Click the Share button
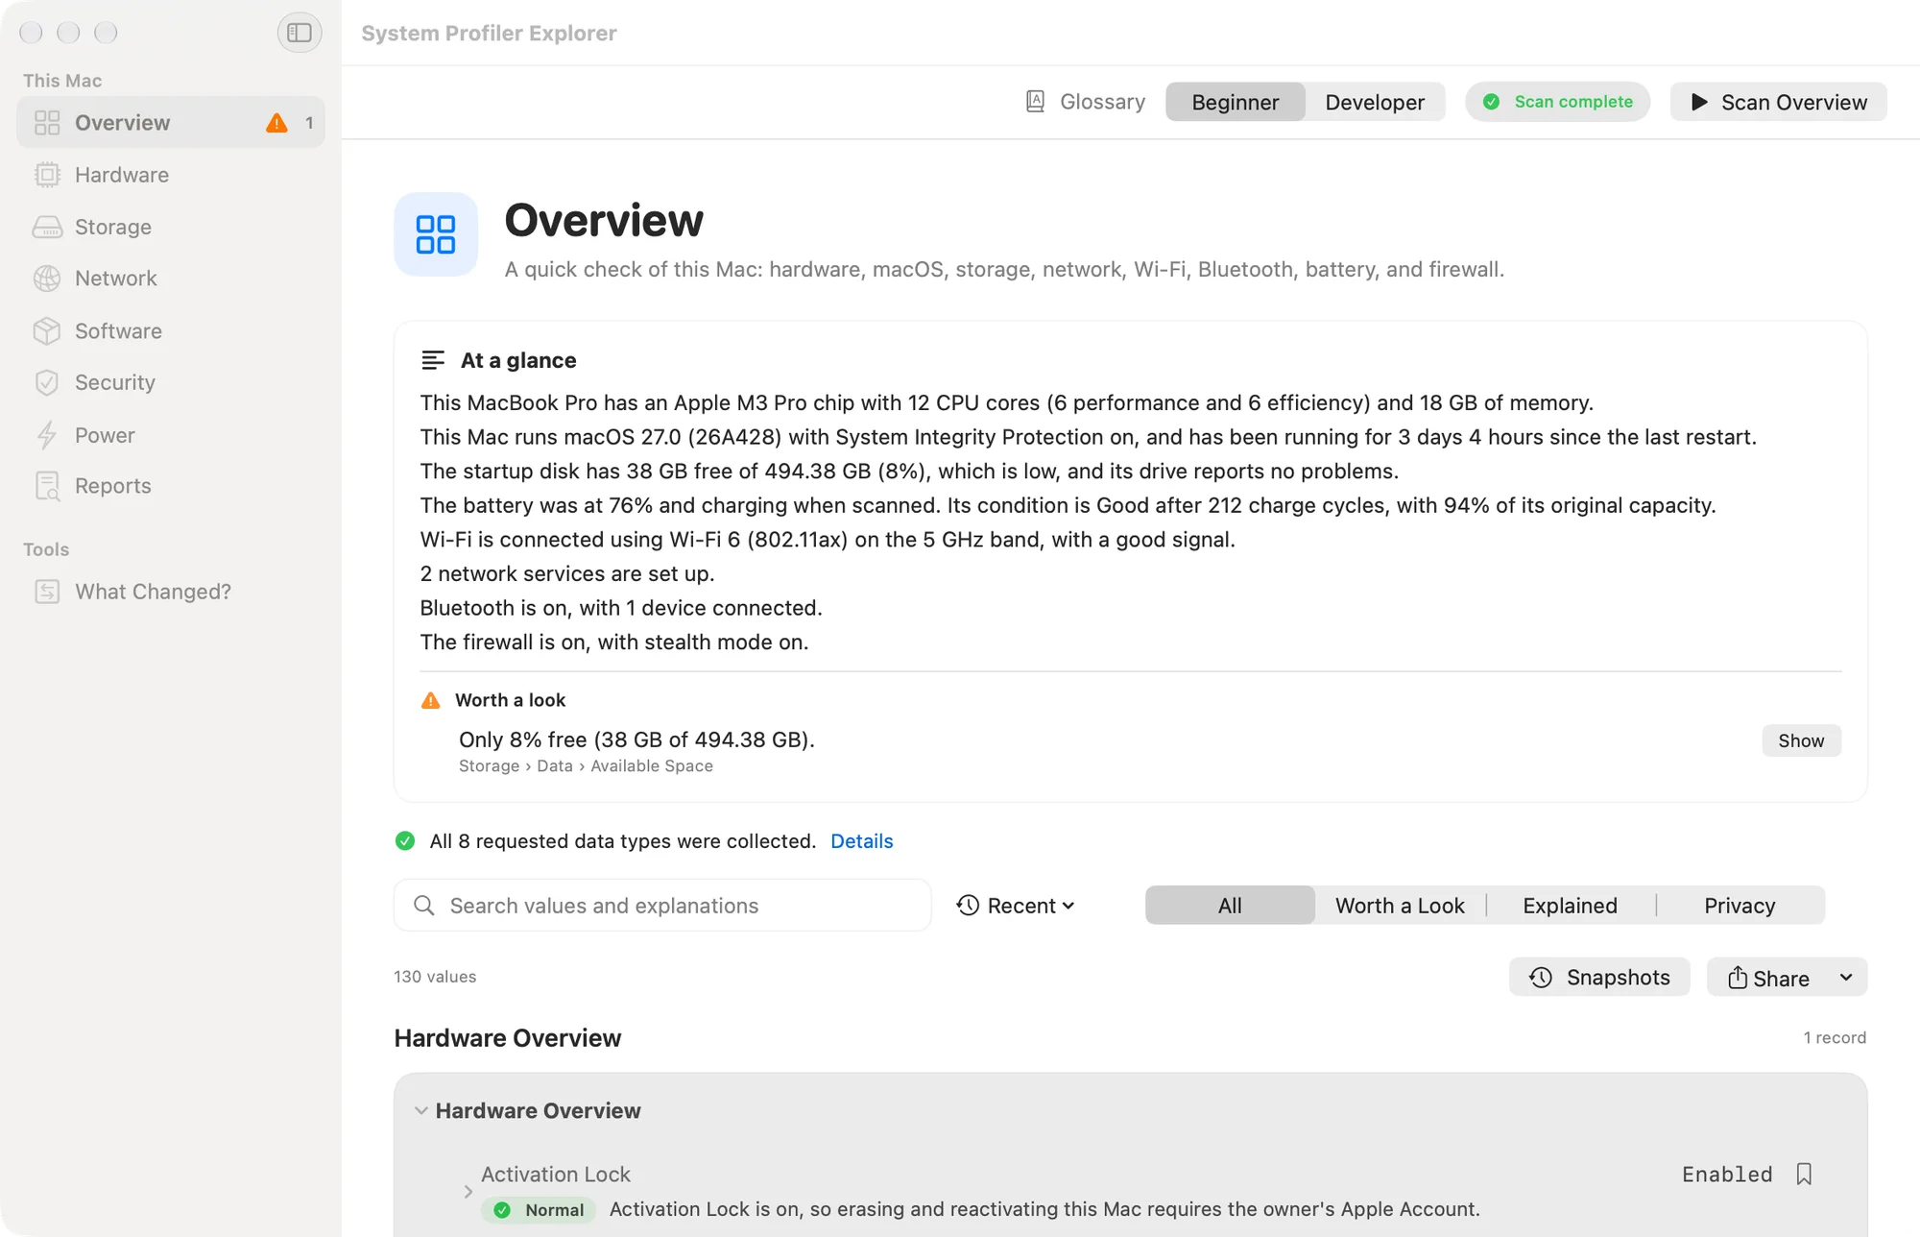The width and height of the screenshot is (1920, 1237). click(x=1768, y=978)
